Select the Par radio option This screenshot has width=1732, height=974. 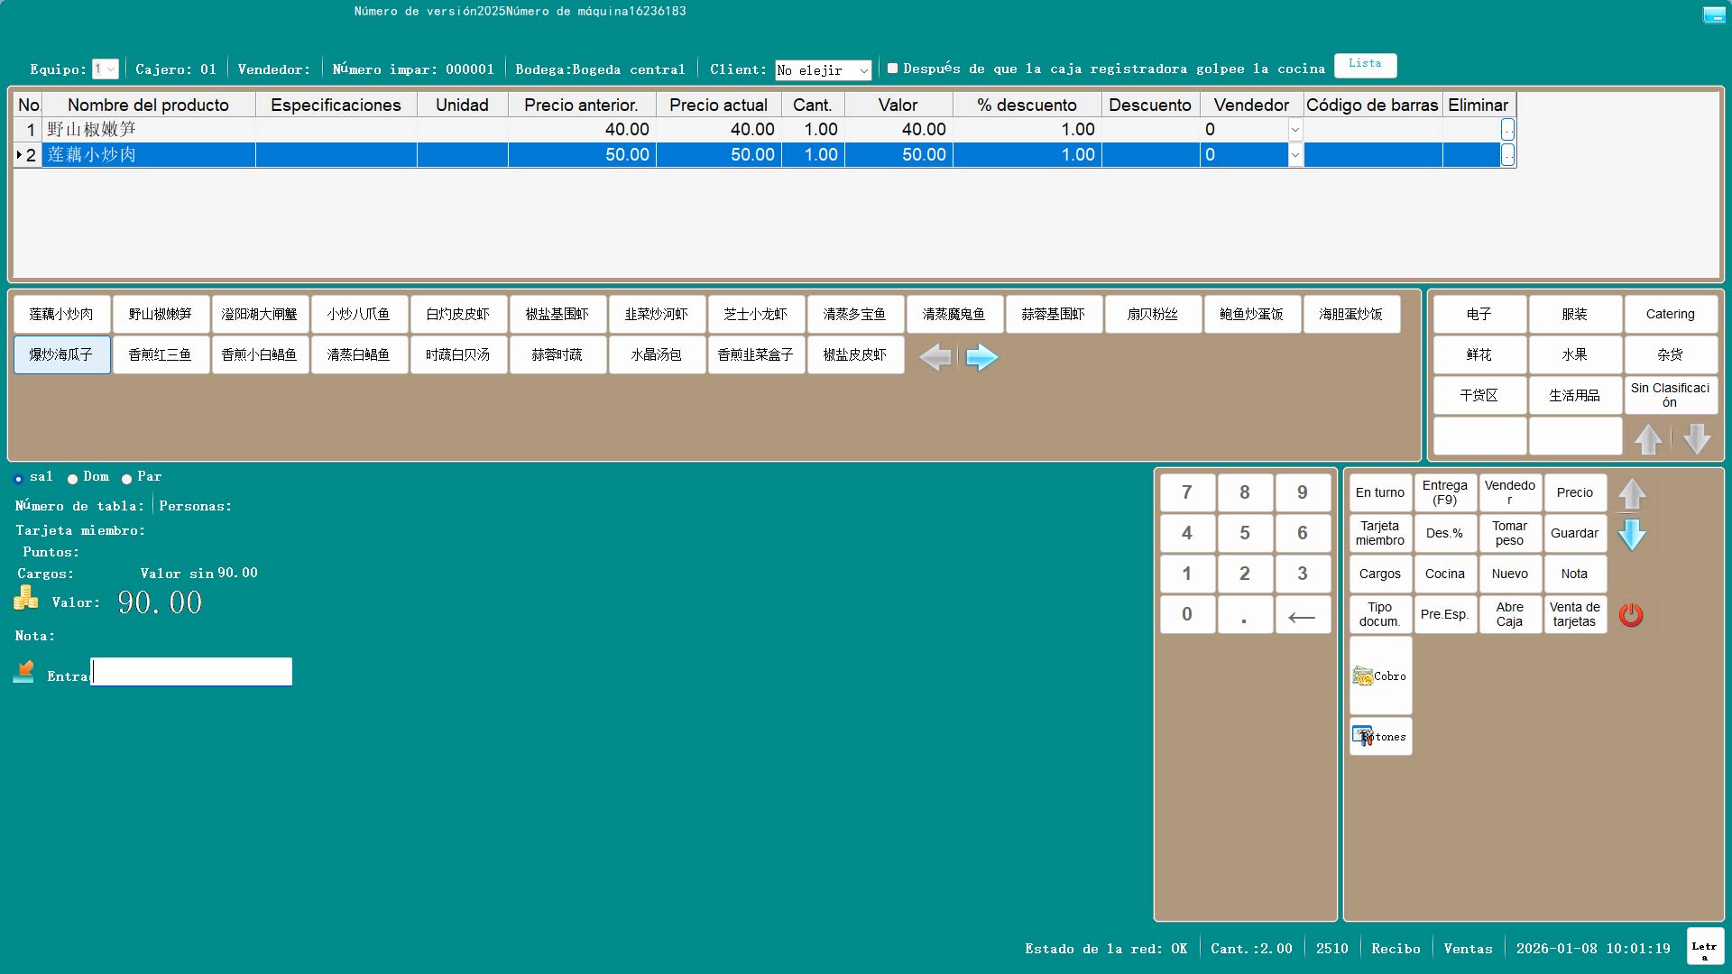(x=126, y=479)
